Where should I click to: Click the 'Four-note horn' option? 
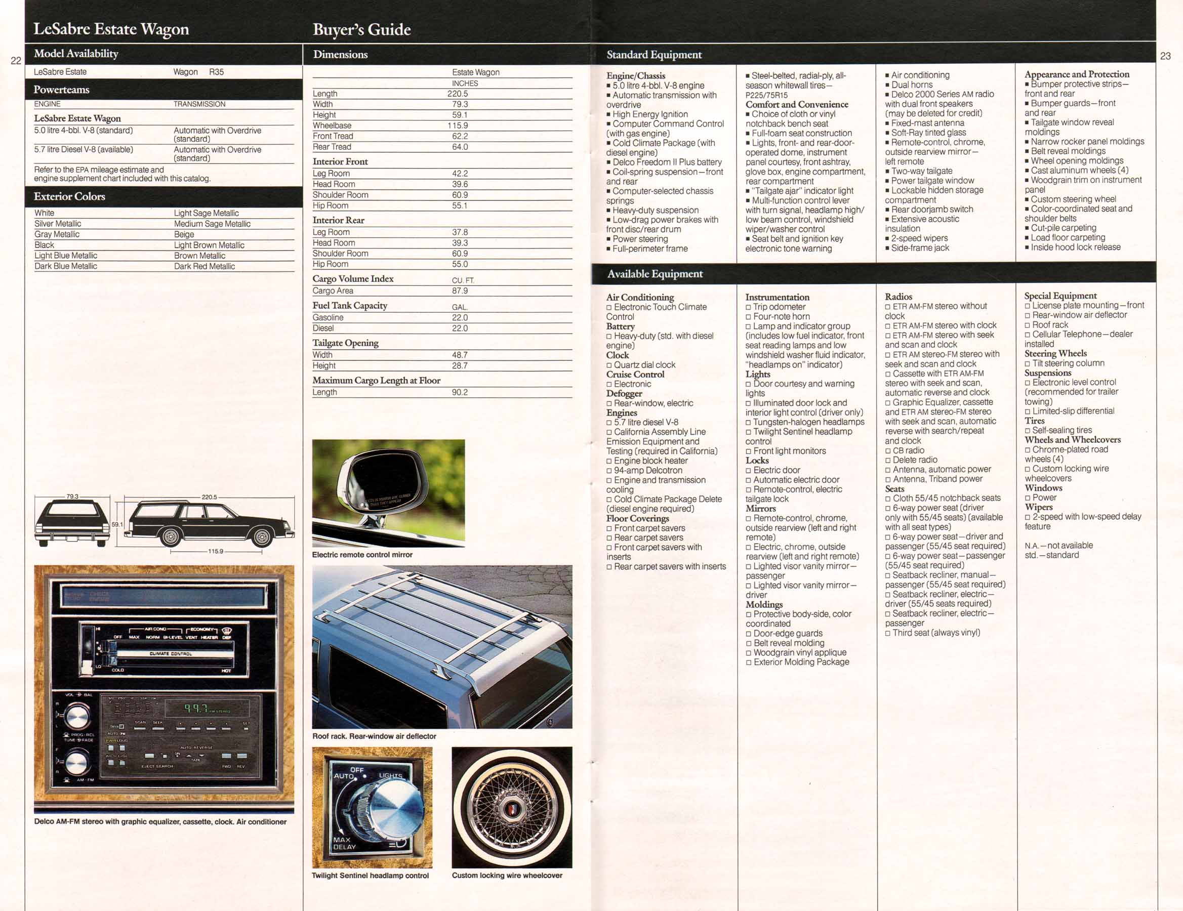(778, 317)
